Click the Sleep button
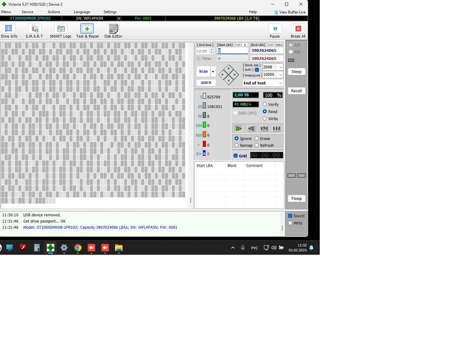Image resolution: width=450 pixels, height=356 pixels. (x=296, y=72)
